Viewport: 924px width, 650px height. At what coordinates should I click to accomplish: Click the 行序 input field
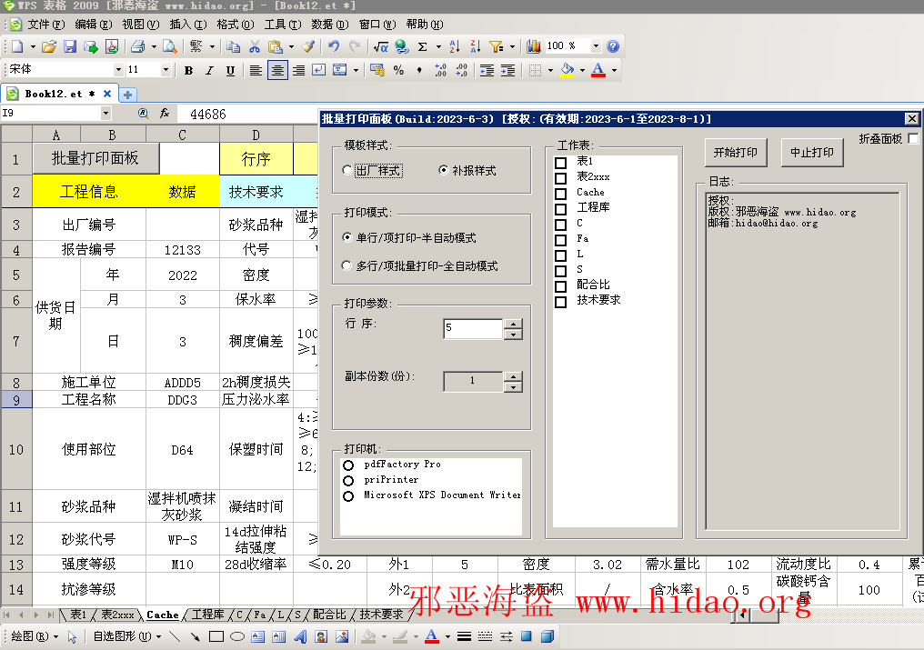(x=473, y=328)
